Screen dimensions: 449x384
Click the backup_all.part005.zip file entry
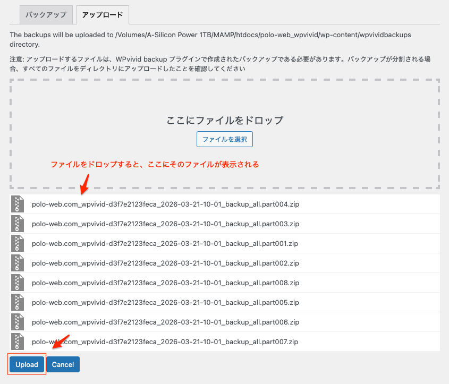165,302
